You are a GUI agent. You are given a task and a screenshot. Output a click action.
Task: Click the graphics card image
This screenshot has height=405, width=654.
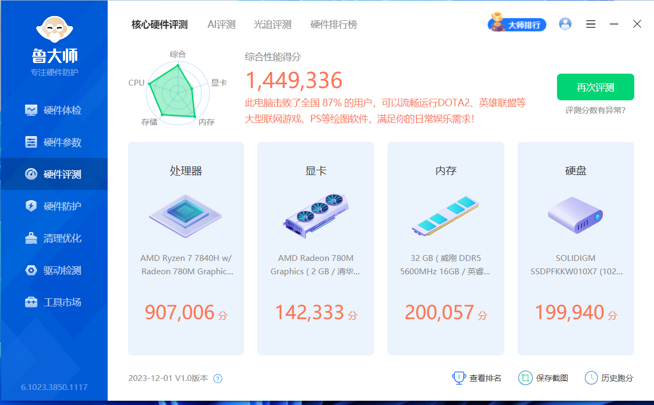click(316, 216)
